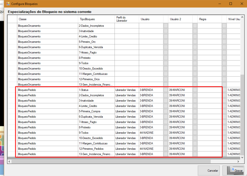Open Usuário lookup button for BloqueioPedido 9-Todos

(x=166, y=133)
